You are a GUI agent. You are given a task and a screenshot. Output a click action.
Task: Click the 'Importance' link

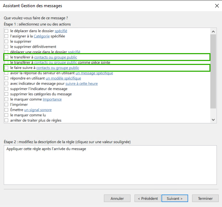coord(52,99)
